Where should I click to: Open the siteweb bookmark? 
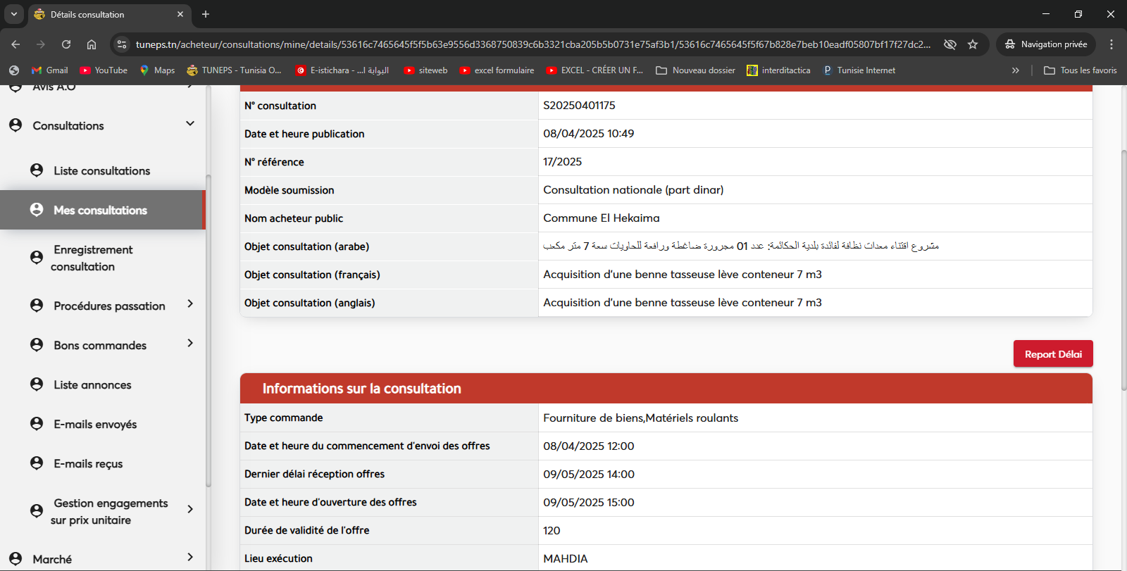point(425,70)
